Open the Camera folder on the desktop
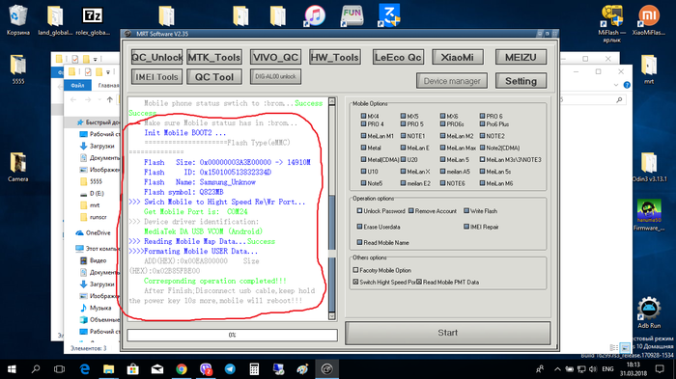The width and height of the screenshot is (676, 379). pyautogui.click(x=18, y=167)
